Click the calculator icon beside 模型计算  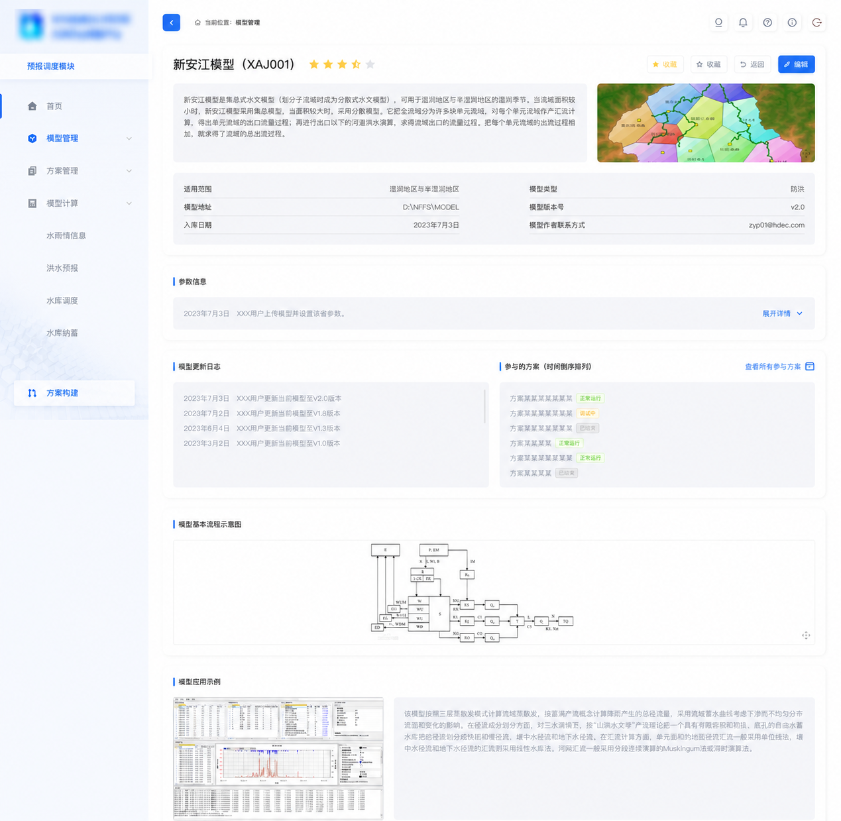pos(32,203)
